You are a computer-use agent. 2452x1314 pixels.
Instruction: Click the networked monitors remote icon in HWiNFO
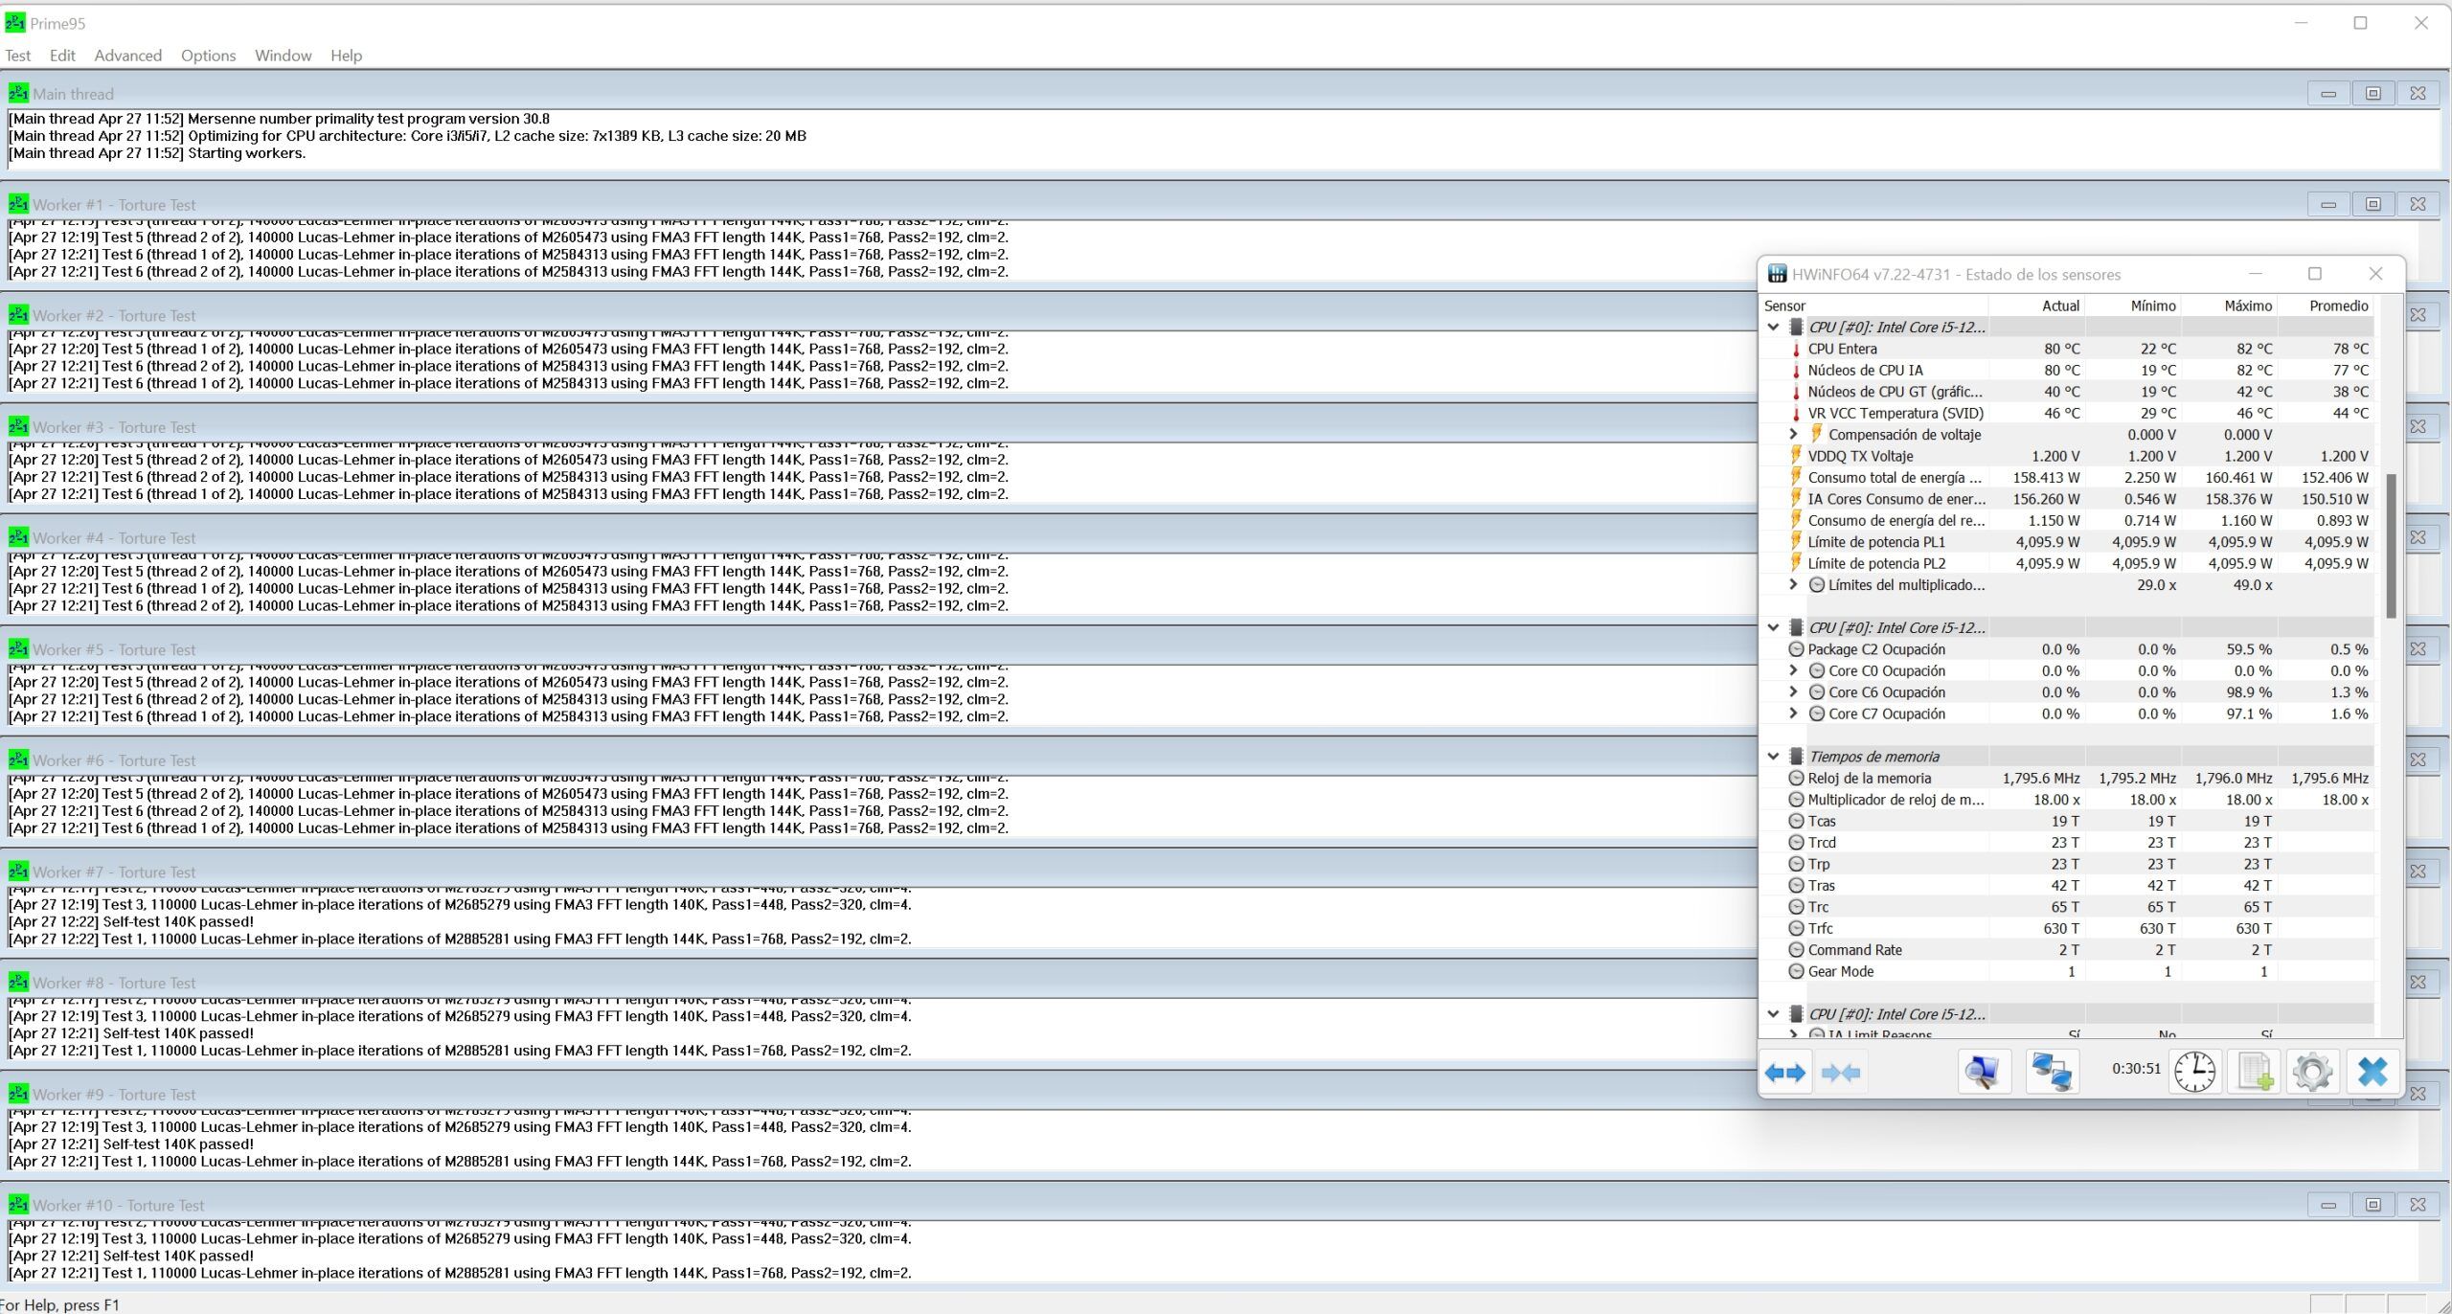(x=2052, y=1072)
